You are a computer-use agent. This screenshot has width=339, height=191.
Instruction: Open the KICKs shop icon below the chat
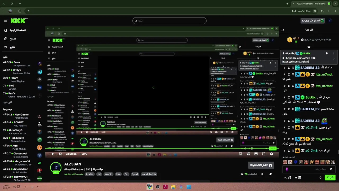(300, 177)
